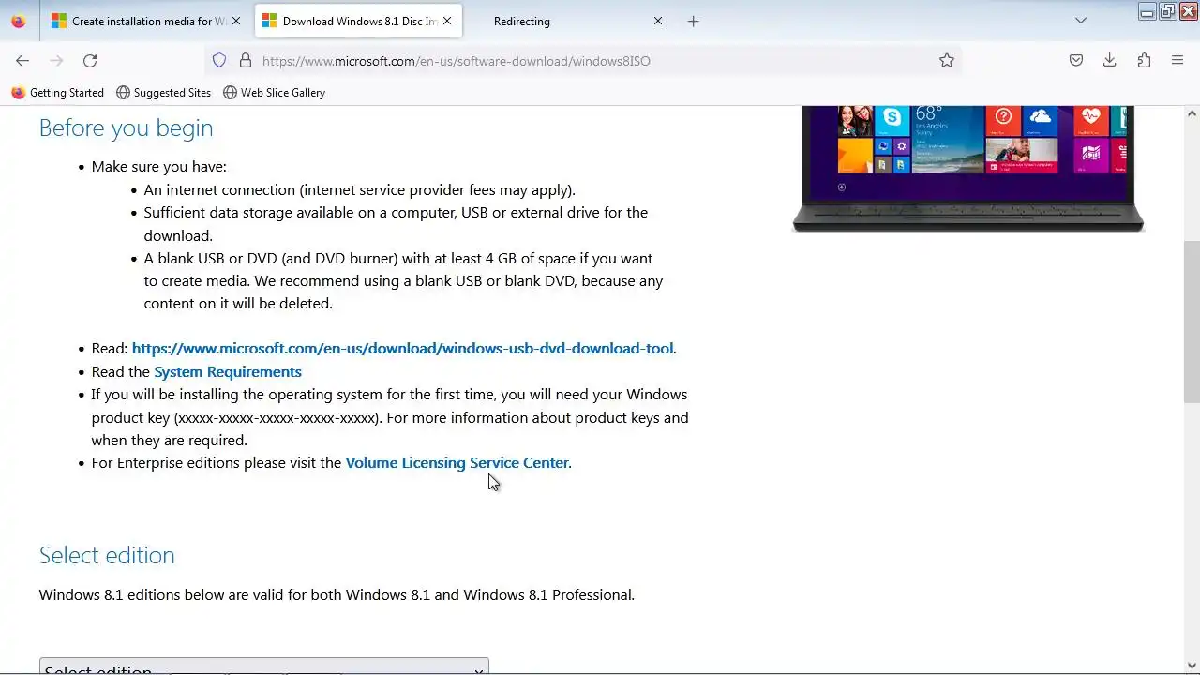Click the 'Windows 8.1 editions below' sentence
This screenshot has height=675, width=1200.
coord(337,595)
